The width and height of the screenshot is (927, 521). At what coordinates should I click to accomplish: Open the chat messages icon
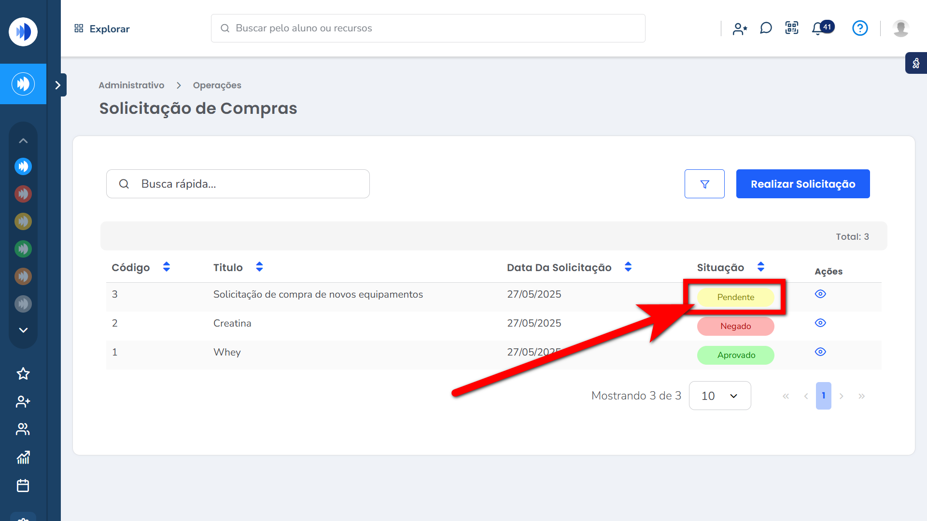[766, 28]
